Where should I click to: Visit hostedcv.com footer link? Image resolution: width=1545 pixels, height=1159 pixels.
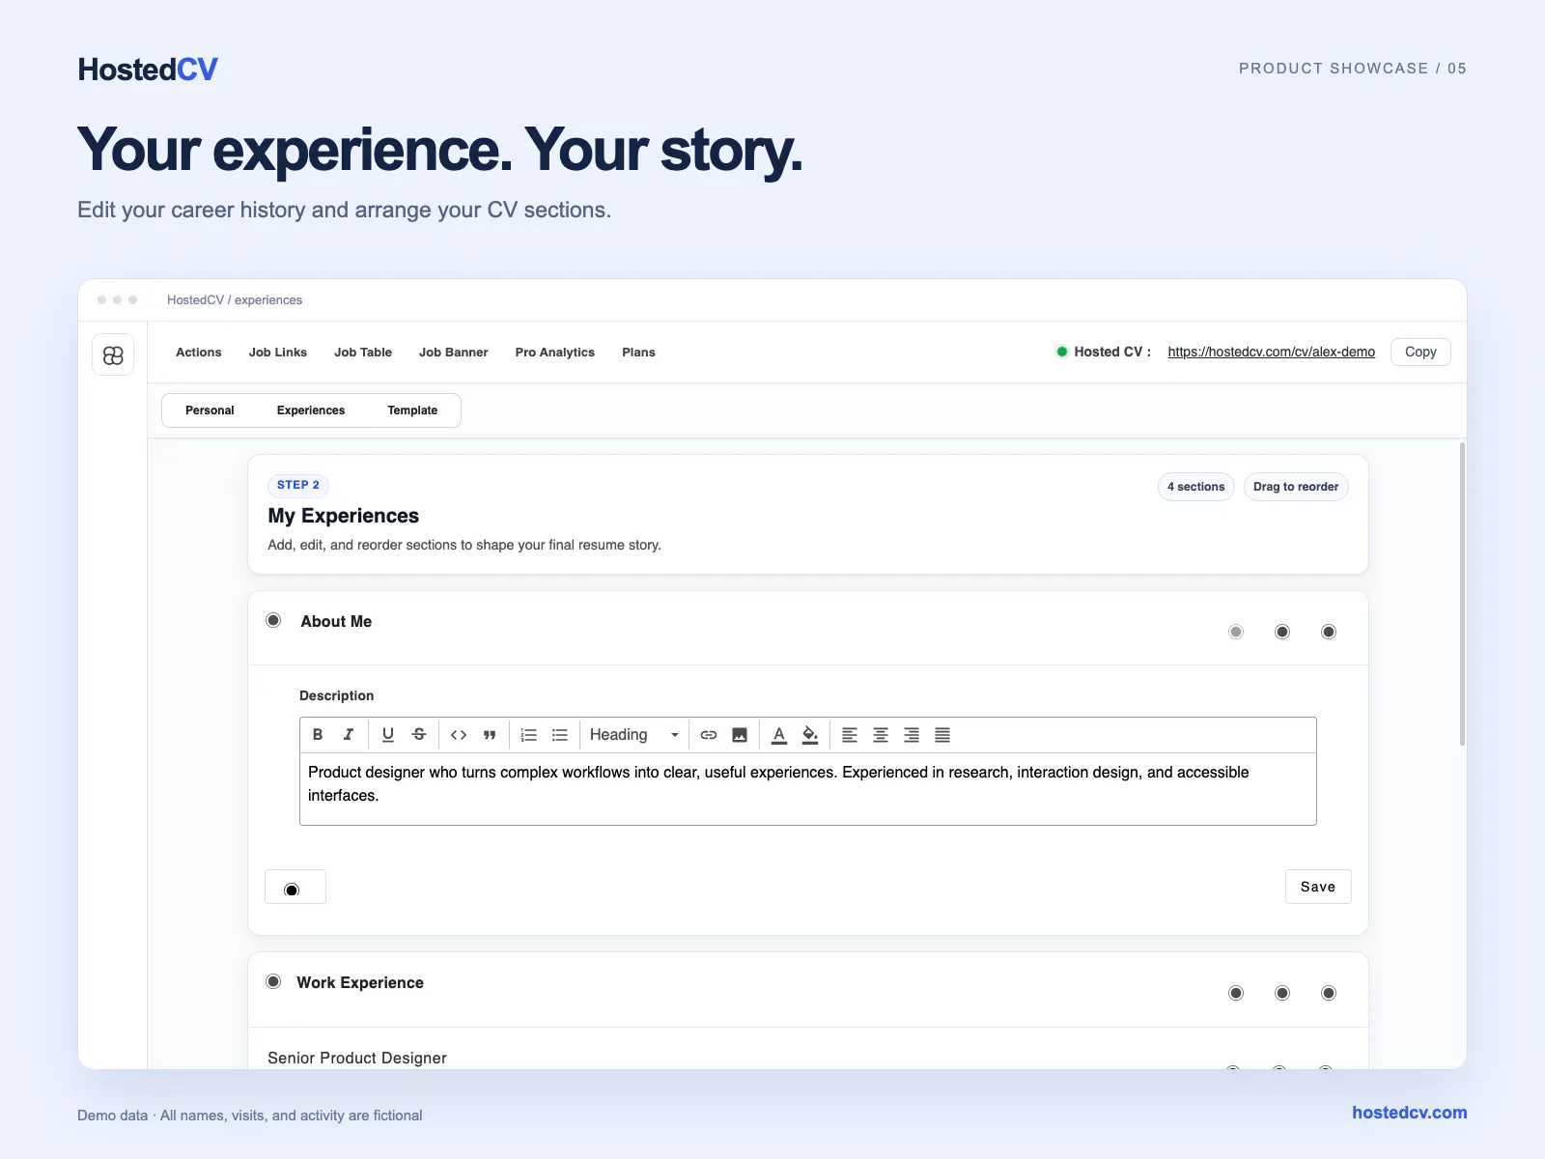1410,1113
